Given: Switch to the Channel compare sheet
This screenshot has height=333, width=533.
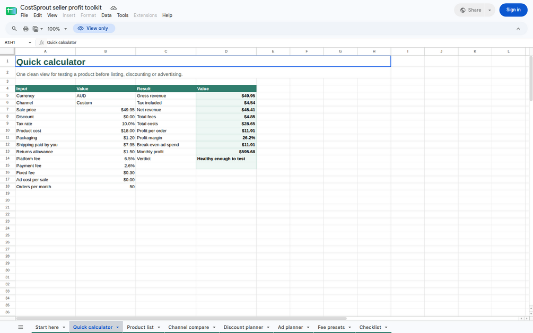Looking at the screenshot, I should coord(189,327).
